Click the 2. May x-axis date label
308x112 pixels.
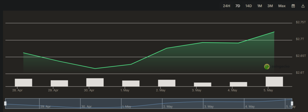click(161, 90)
